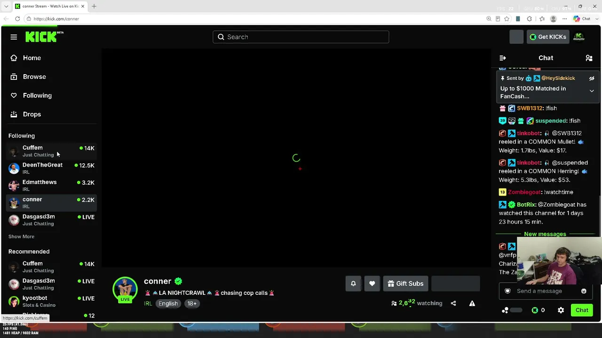The height and width of the screenshot is (338, 602).
Task: Click SWB1312's username in chat
Action: click(x=530, y=108)
